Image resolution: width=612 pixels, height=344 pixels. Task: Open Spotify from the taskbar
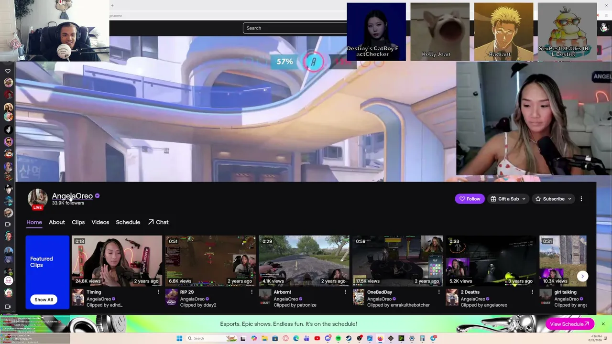(x=338, y=338)
